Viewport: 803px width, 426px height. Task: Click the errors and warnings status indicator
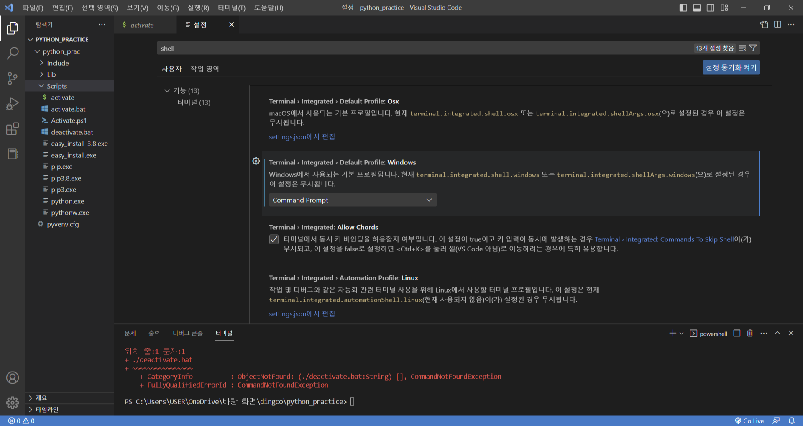(x=21, y=421)
